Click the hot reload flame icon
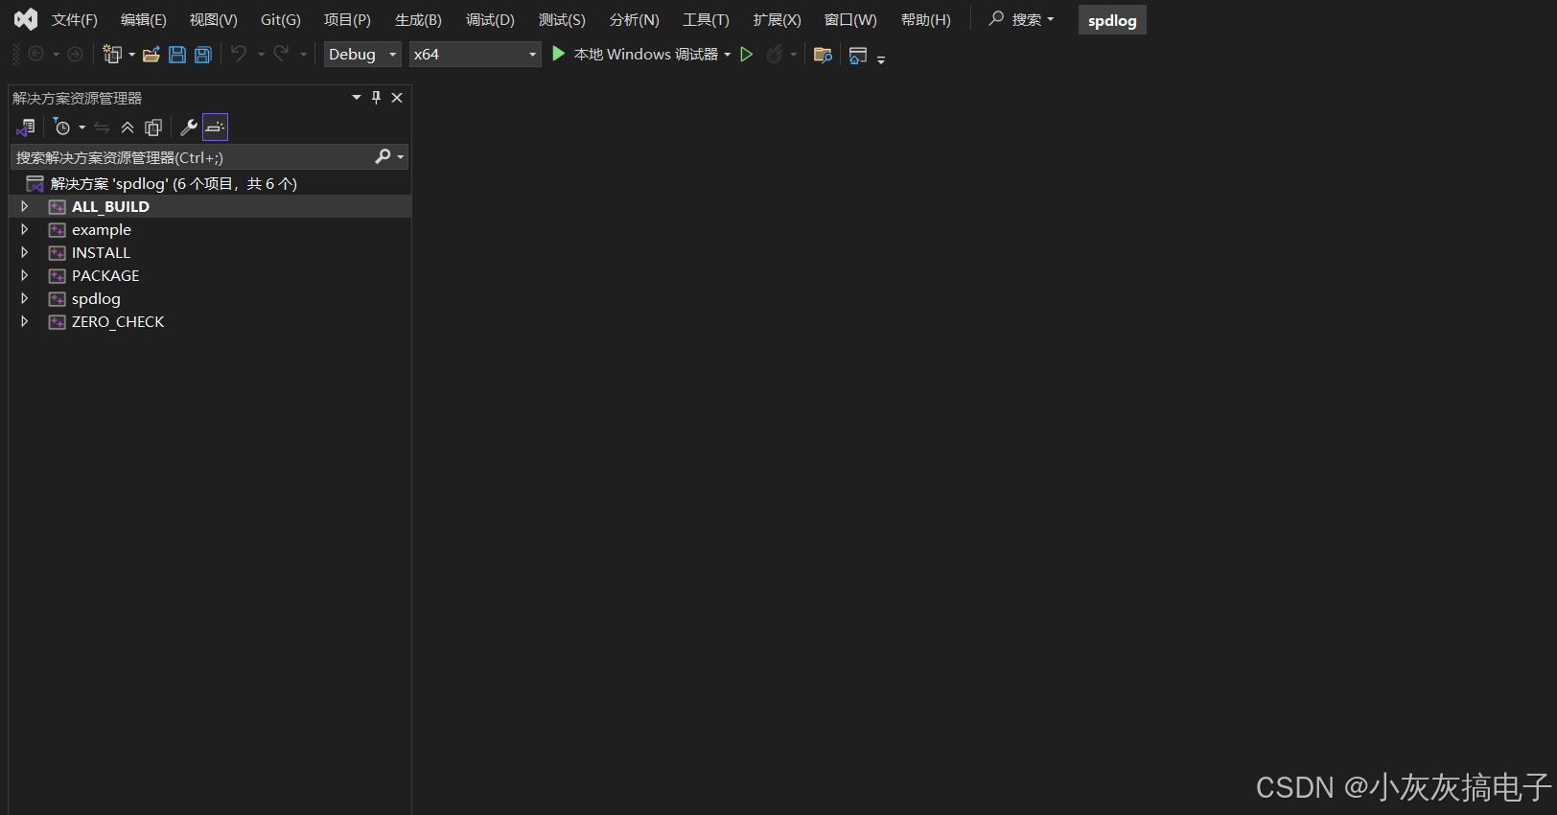Screen dimensions: 1557x815 click(775, 55)
